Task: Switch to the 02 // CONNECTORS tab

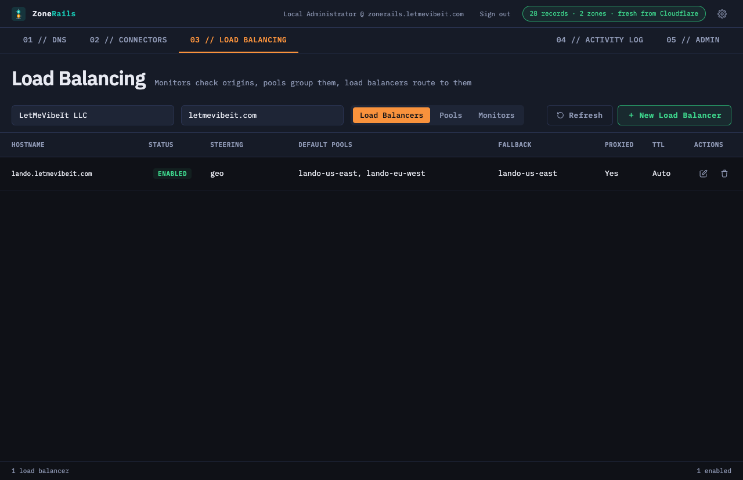Action: (x=128, y=40)
